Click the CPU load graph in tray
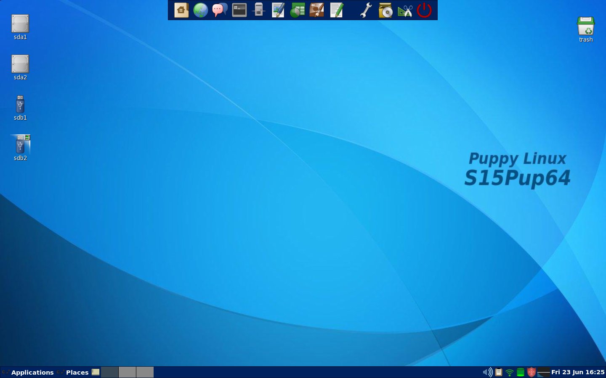The height and width of the screenshot is (378, 606). (x=544, y=372)
